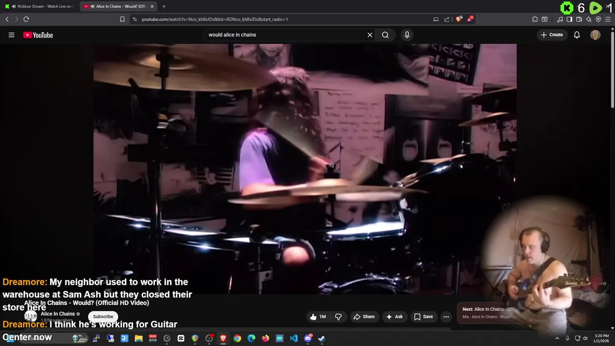Open the account avatar menu
The height and width of the screenshot is (346, 615).
coord(595,35)
